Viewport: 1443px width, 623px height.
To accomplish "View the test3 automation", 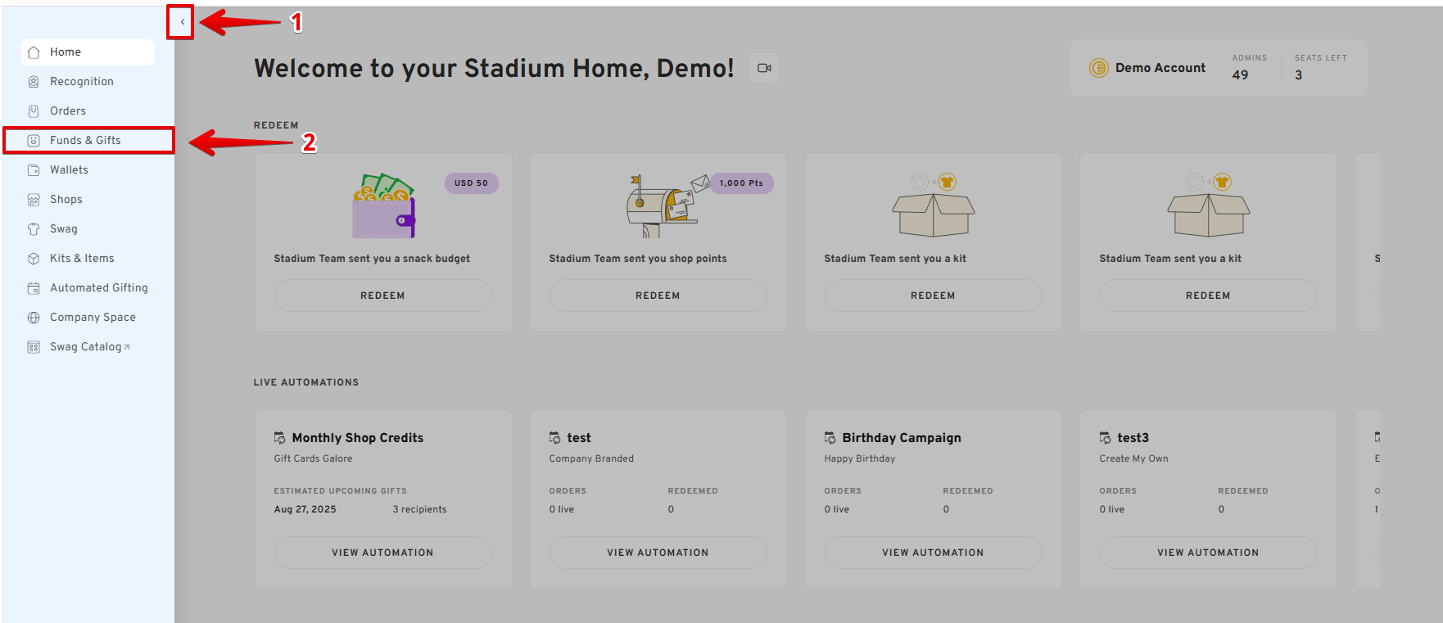I will click(1208, 553).
